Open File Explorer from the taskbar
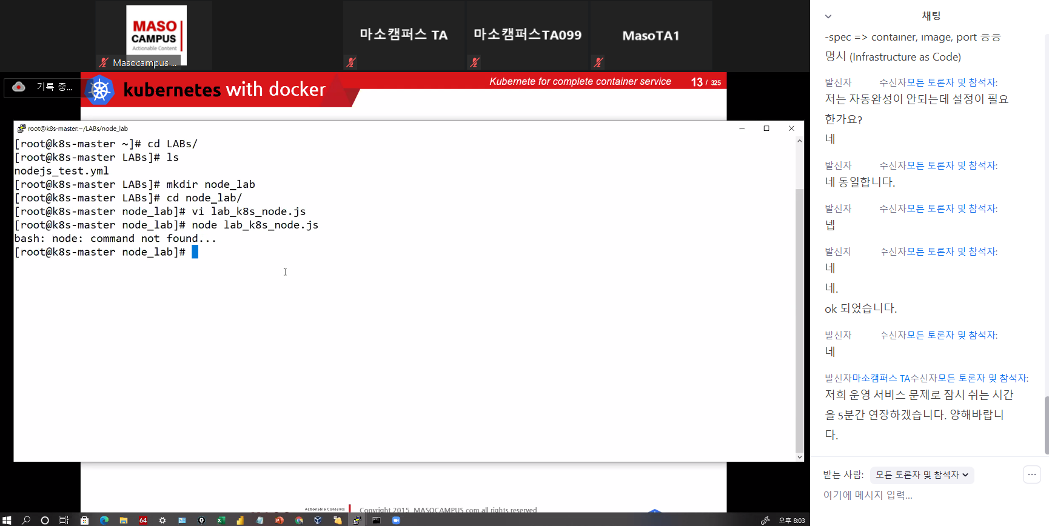1049x526 pixels. pos(123,520)
